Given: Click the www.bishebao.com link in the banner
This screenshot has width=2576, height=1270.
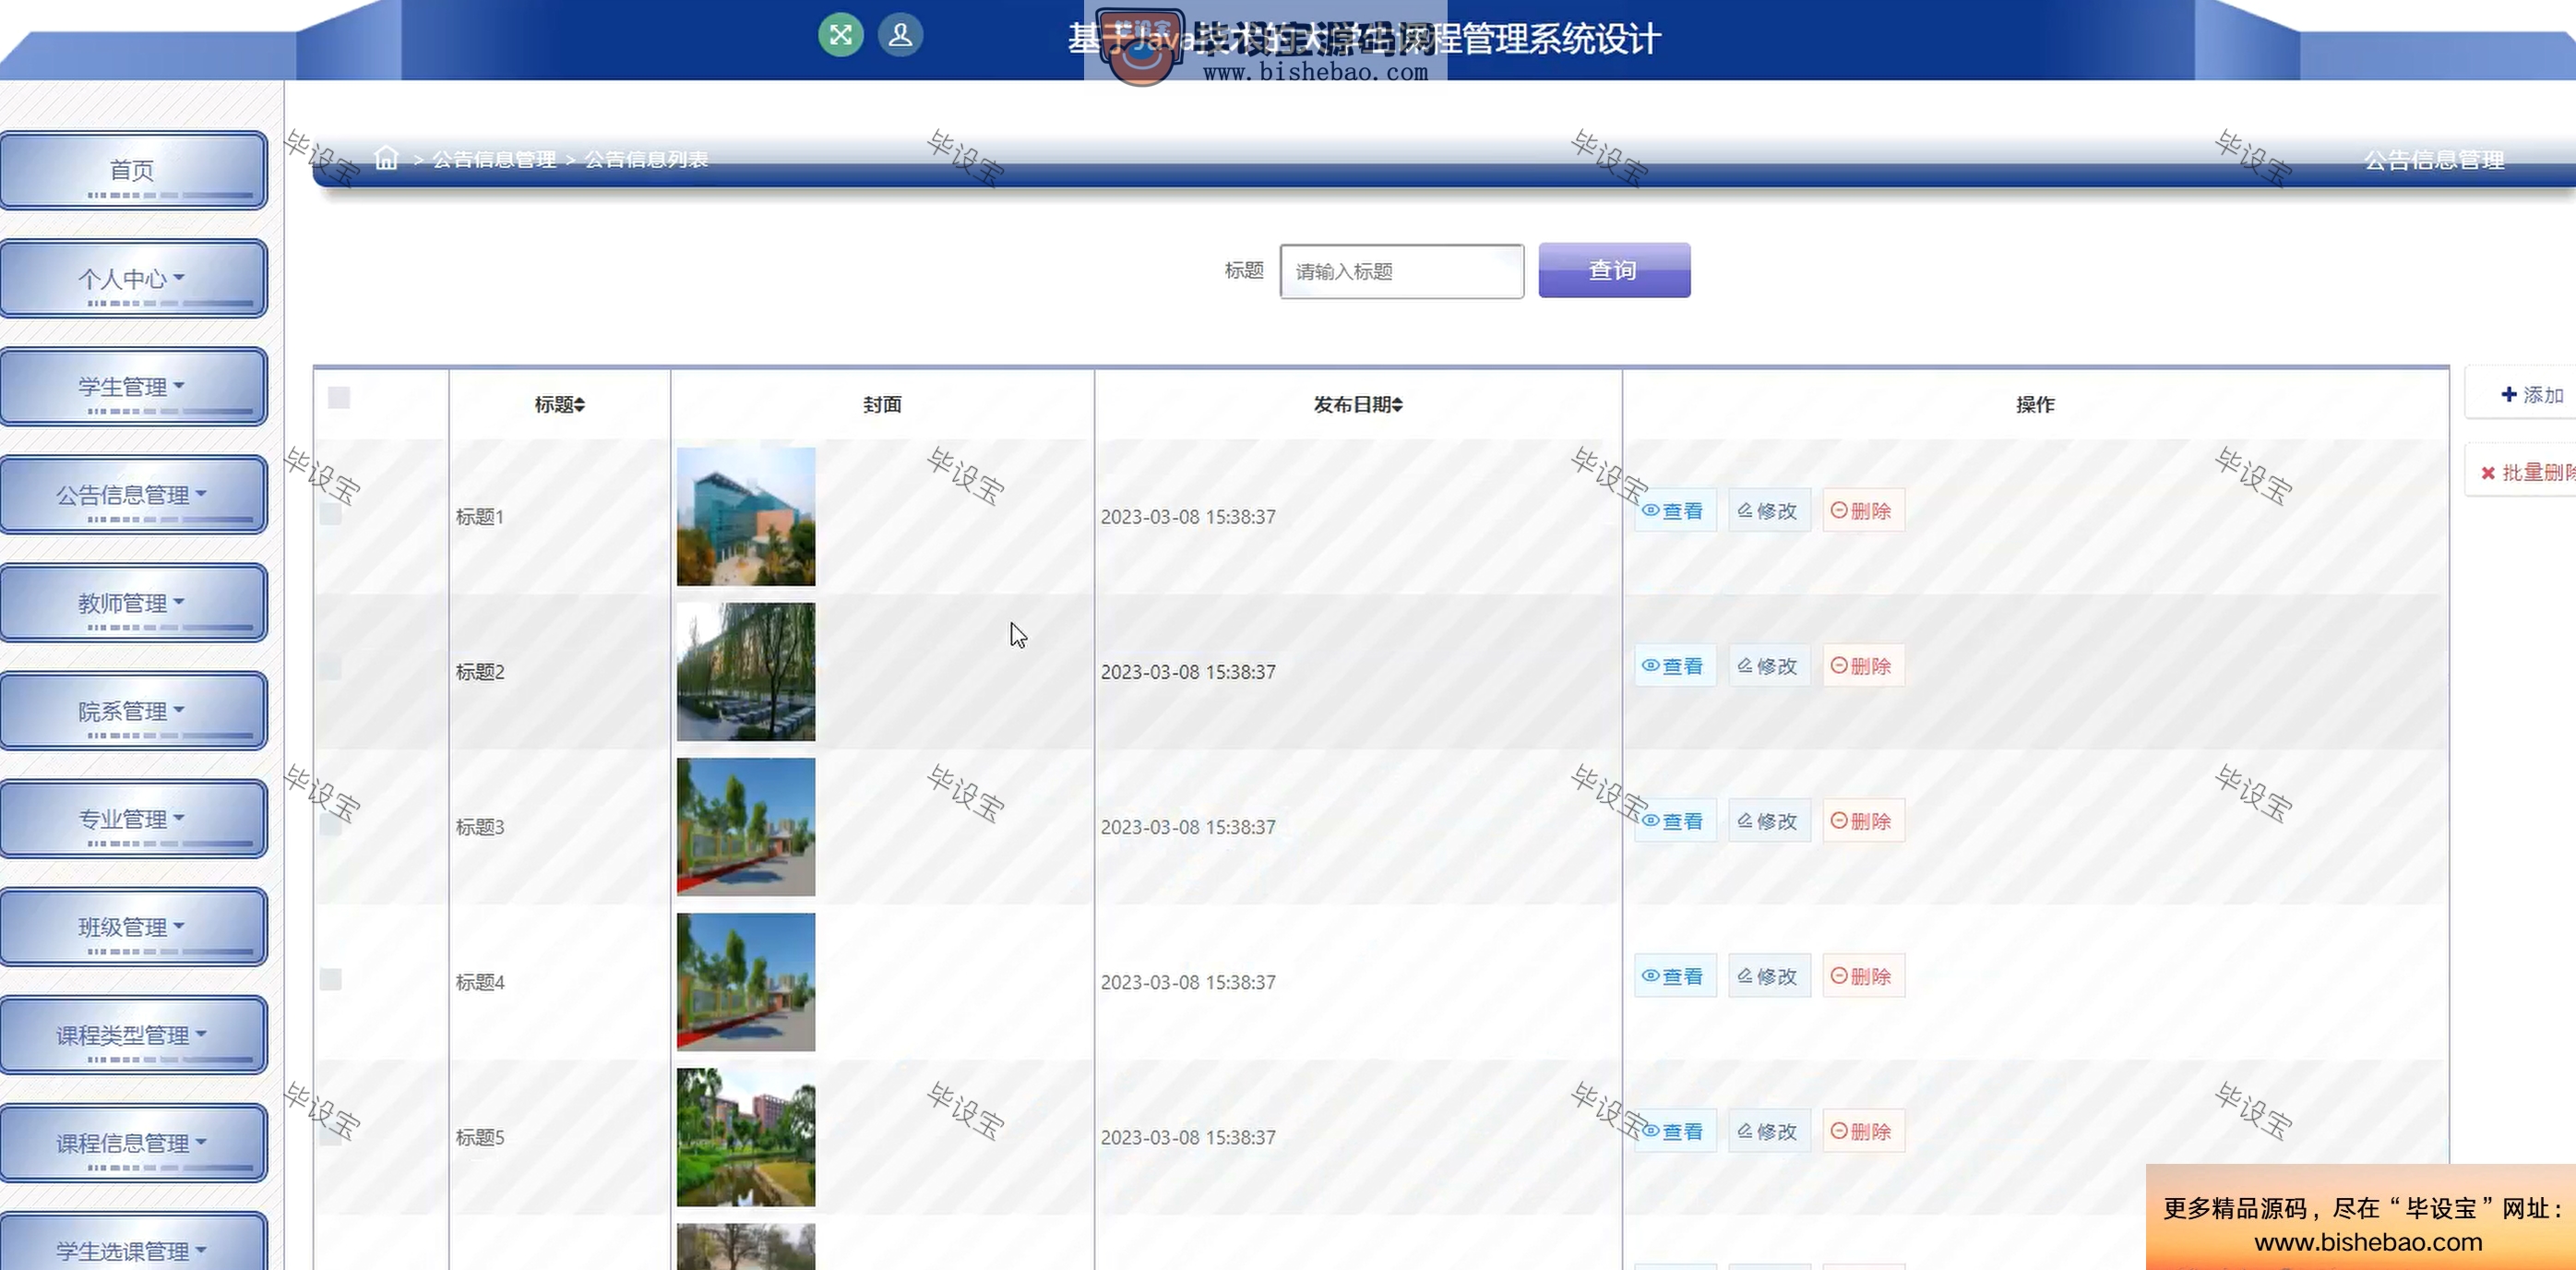Looking at the screenshot, I should [x=2368, y=1242].
